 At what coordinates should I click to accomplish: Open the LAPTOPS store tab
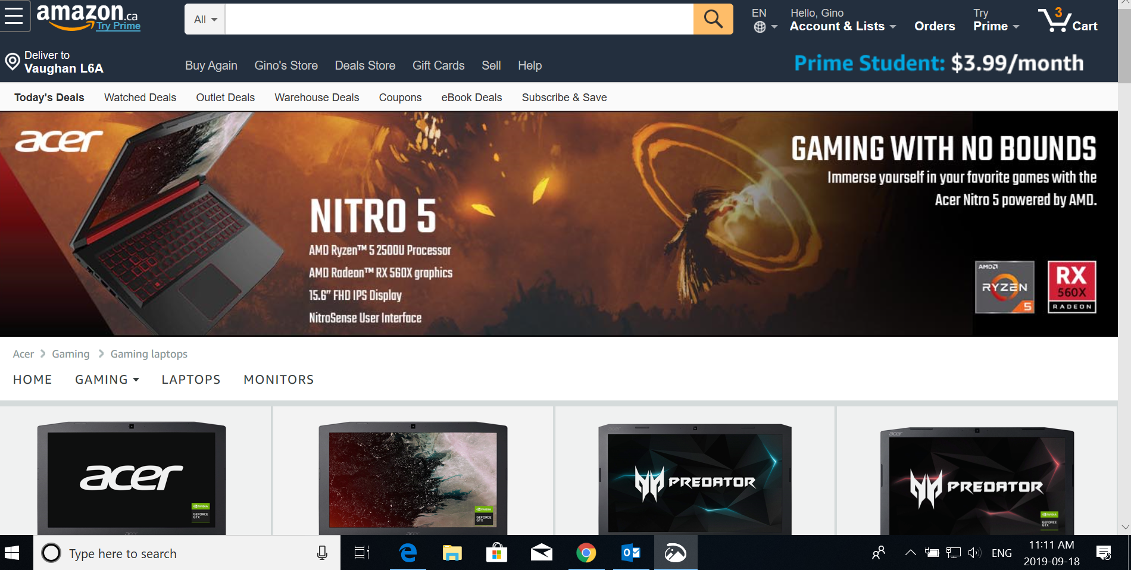pos(191,380)
